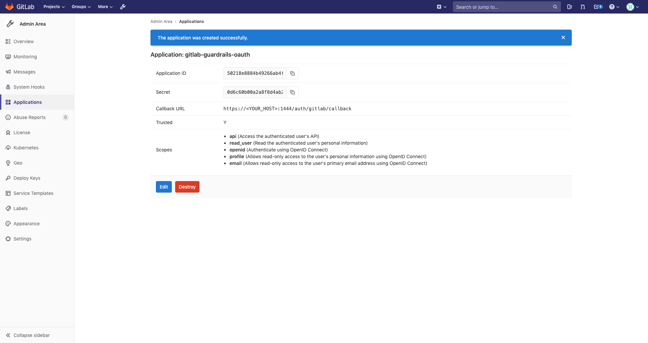Viewport: 648px width, 343px height.
Task: Open the admin wrench icon in the top bar
Action: point(123,7)
